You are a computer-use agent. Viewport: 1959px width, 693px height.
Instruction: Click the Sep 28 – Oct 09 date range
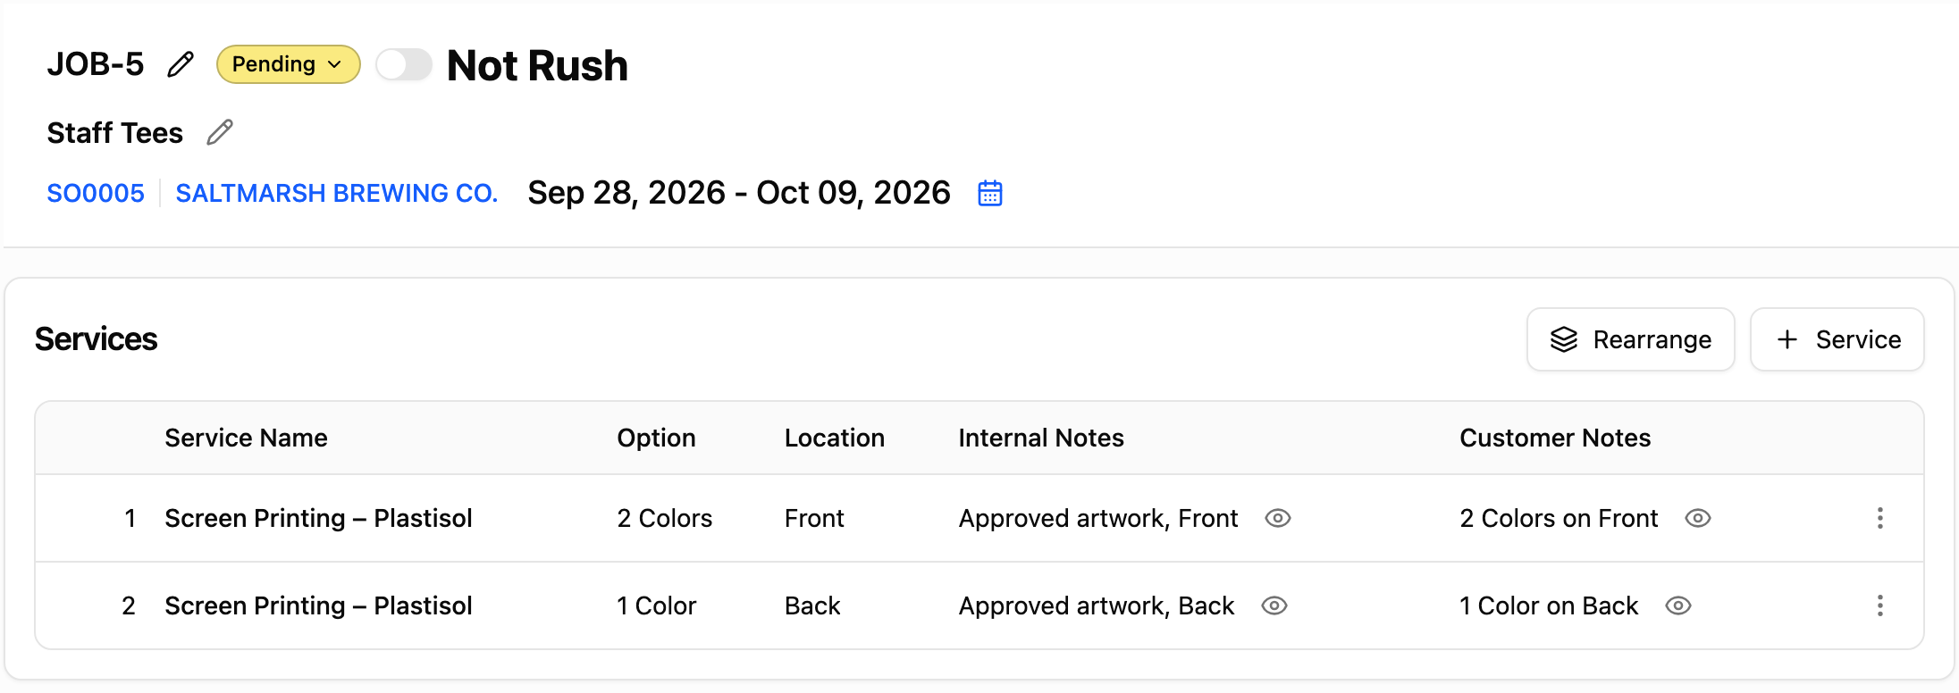739,193
